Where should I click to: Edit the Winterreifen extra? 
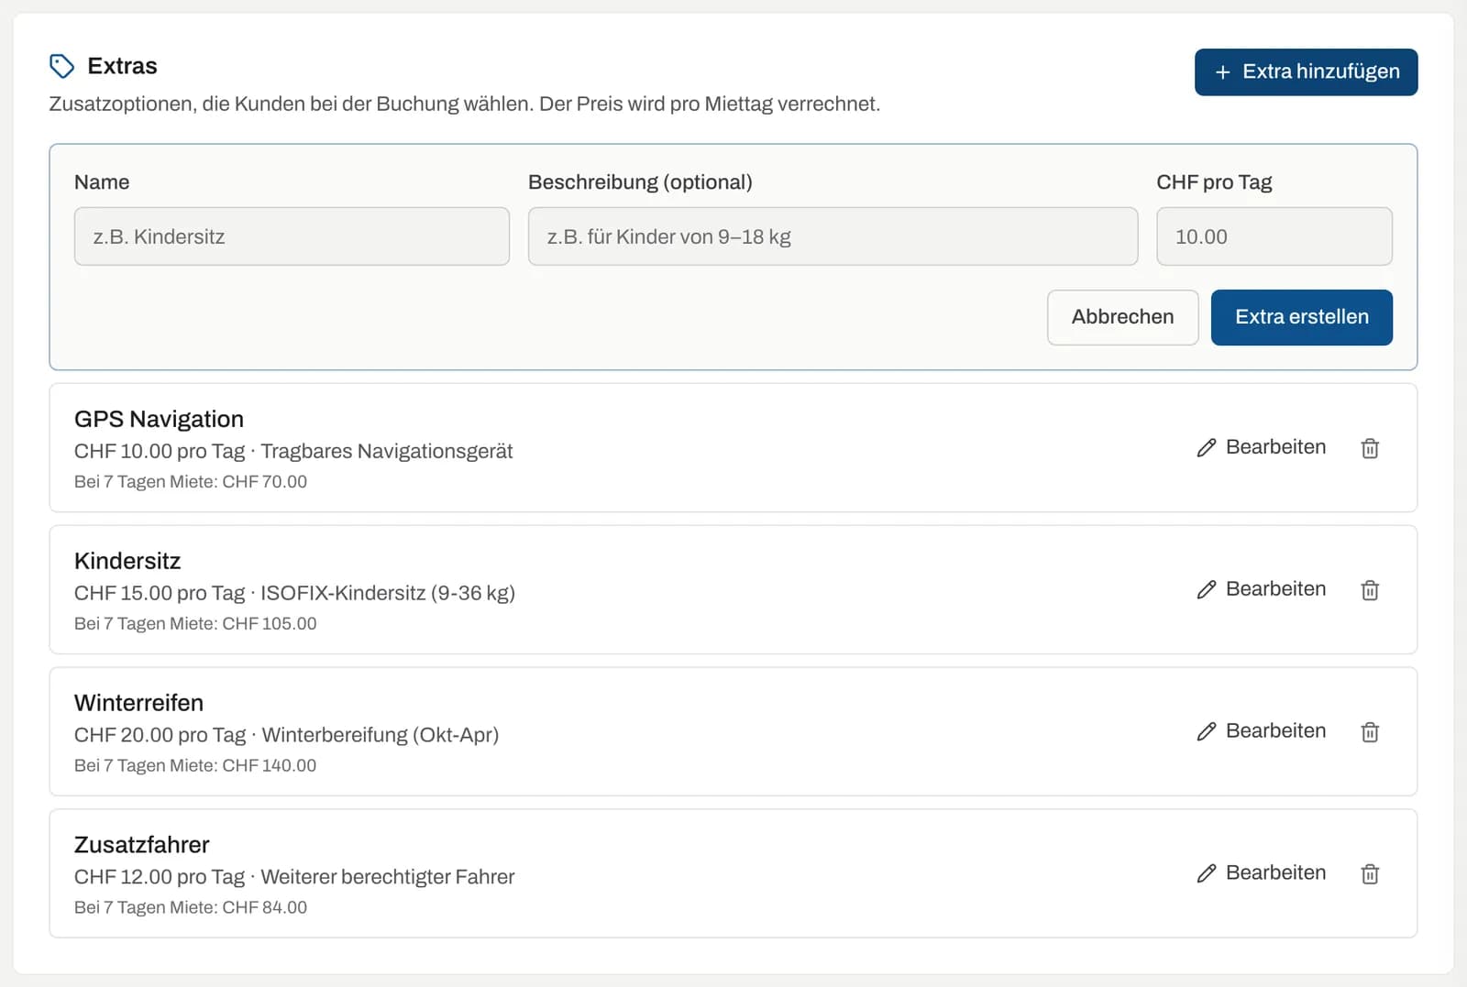1262,731
